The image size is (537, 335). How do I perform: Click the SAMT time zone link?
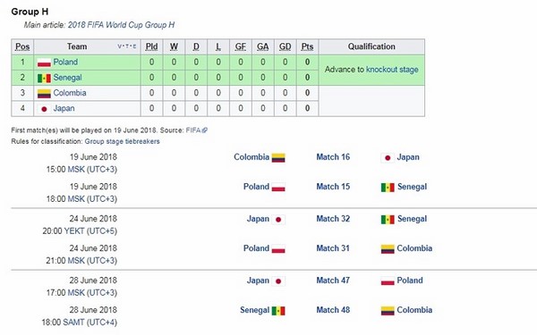pos(73,322)
